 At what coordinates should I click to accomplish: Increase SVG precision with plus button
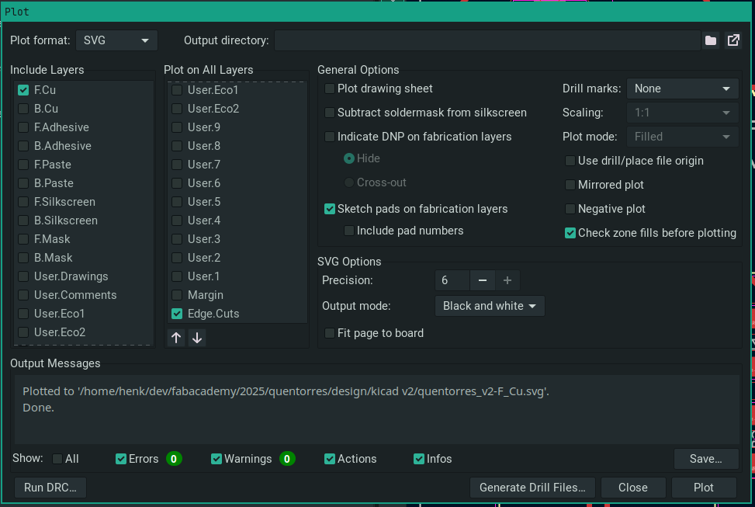point(507,280)
